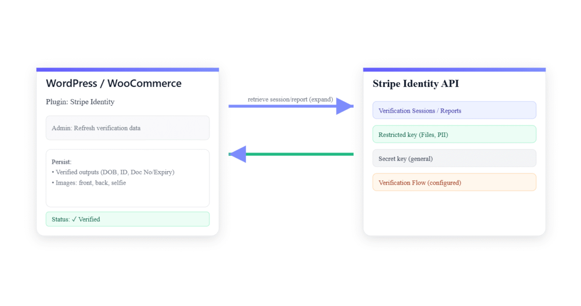Select 'Verification Flow (configured)' item

point(455,182)
